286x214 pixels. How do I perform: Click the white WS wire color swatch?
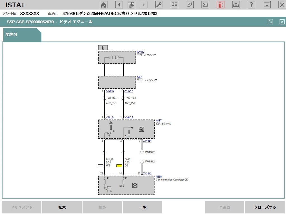coord(100,165)
